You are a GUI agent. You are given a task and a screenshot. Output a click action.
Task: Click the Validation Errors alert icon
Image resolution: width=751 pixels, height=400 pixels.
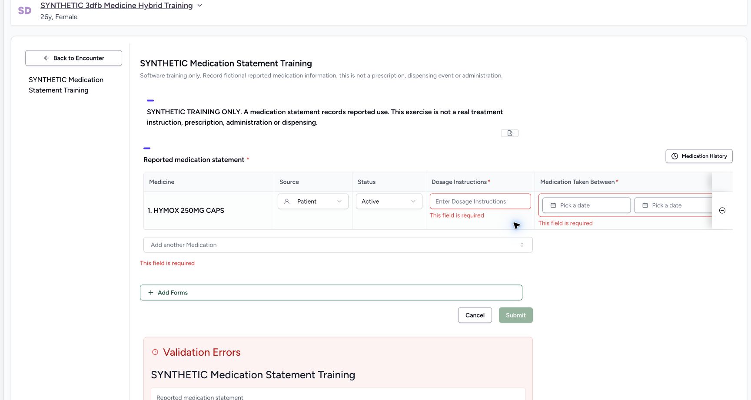[x=155, y=352]
